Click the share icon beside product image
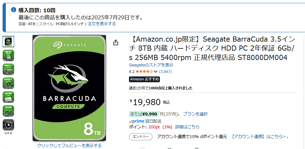The height and width of the screenshot is (149, 305). tap(116, 43)
